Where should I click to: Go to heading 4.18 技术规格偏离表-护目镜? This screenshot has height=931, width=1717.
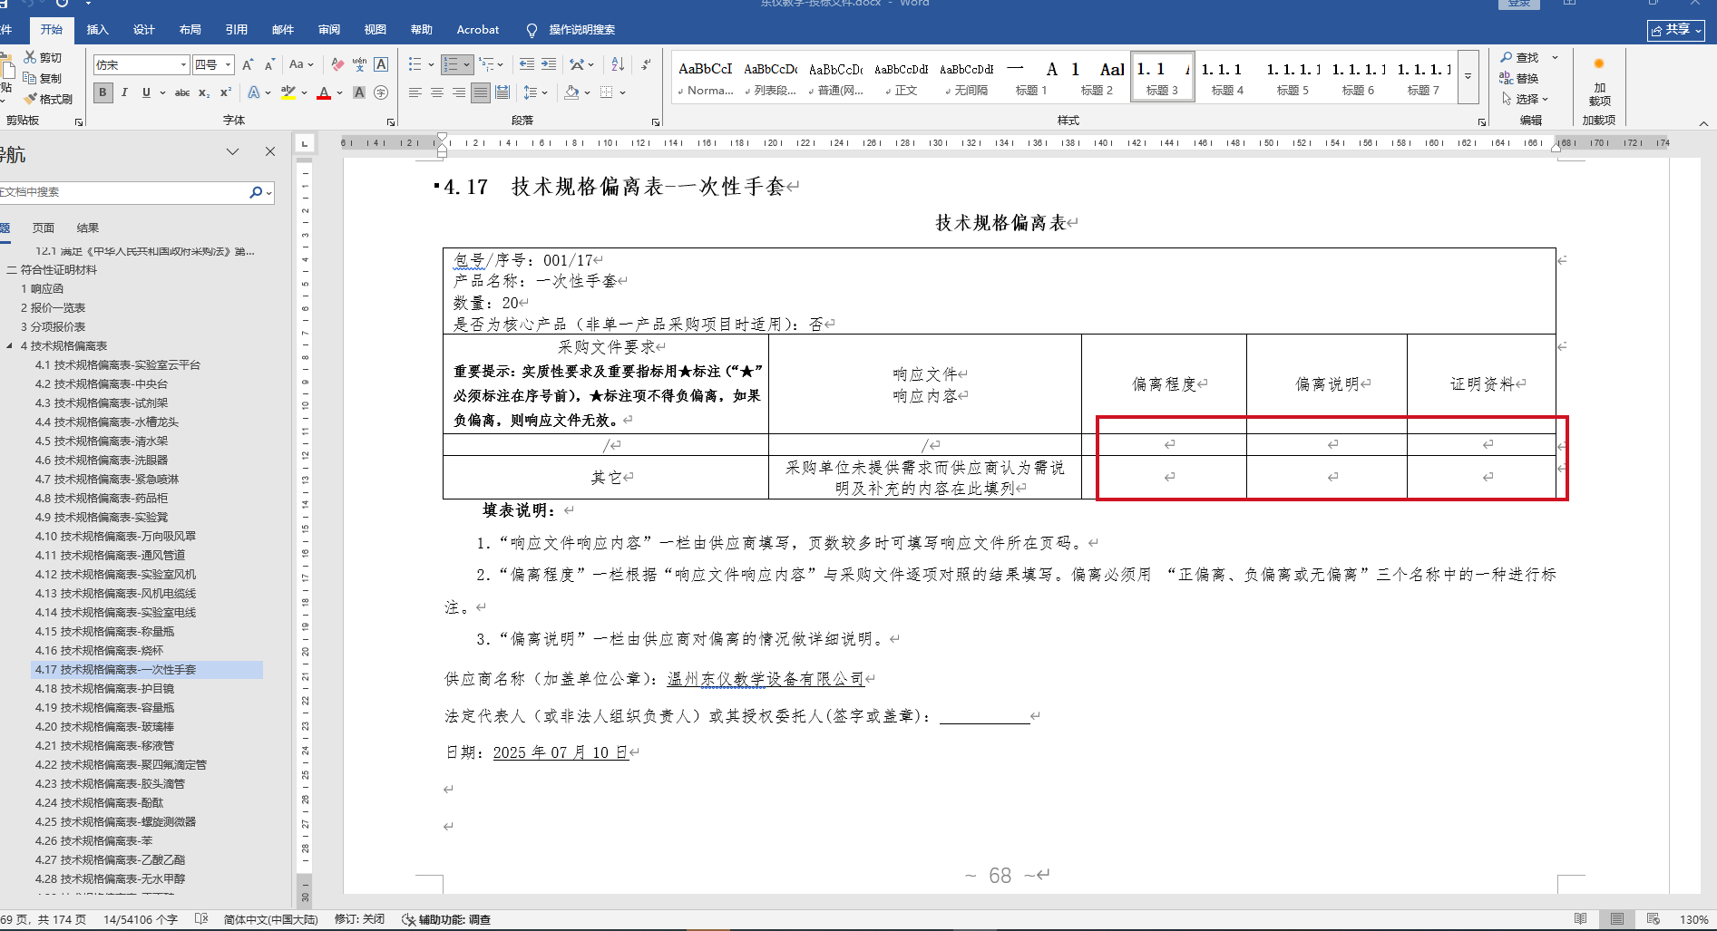[x=105, y=688]
